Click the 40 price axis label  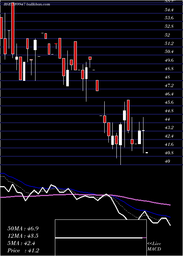pyautogui.click(x=168, y=161)
